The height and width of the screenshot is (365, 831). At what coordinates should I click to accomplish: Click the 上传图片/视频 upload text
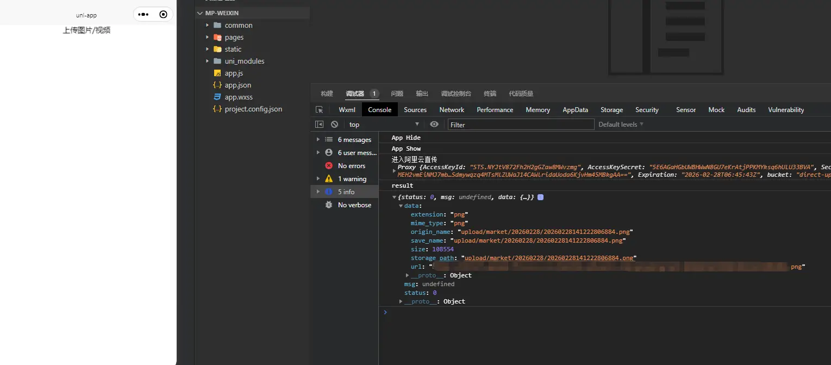(x=86, y=30)
